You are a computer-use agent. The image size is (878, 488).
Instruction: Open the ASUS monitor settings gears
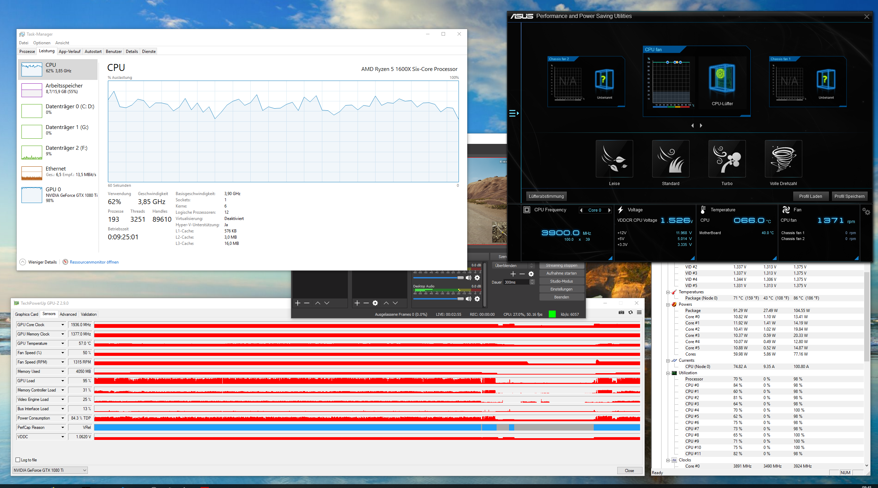866,211
